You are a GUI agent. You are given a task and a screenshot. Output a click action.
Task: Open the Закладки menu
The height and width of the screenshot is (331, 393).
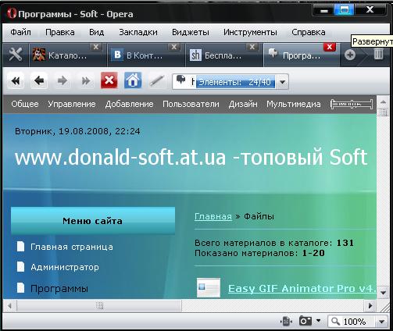tap(138, 32)
